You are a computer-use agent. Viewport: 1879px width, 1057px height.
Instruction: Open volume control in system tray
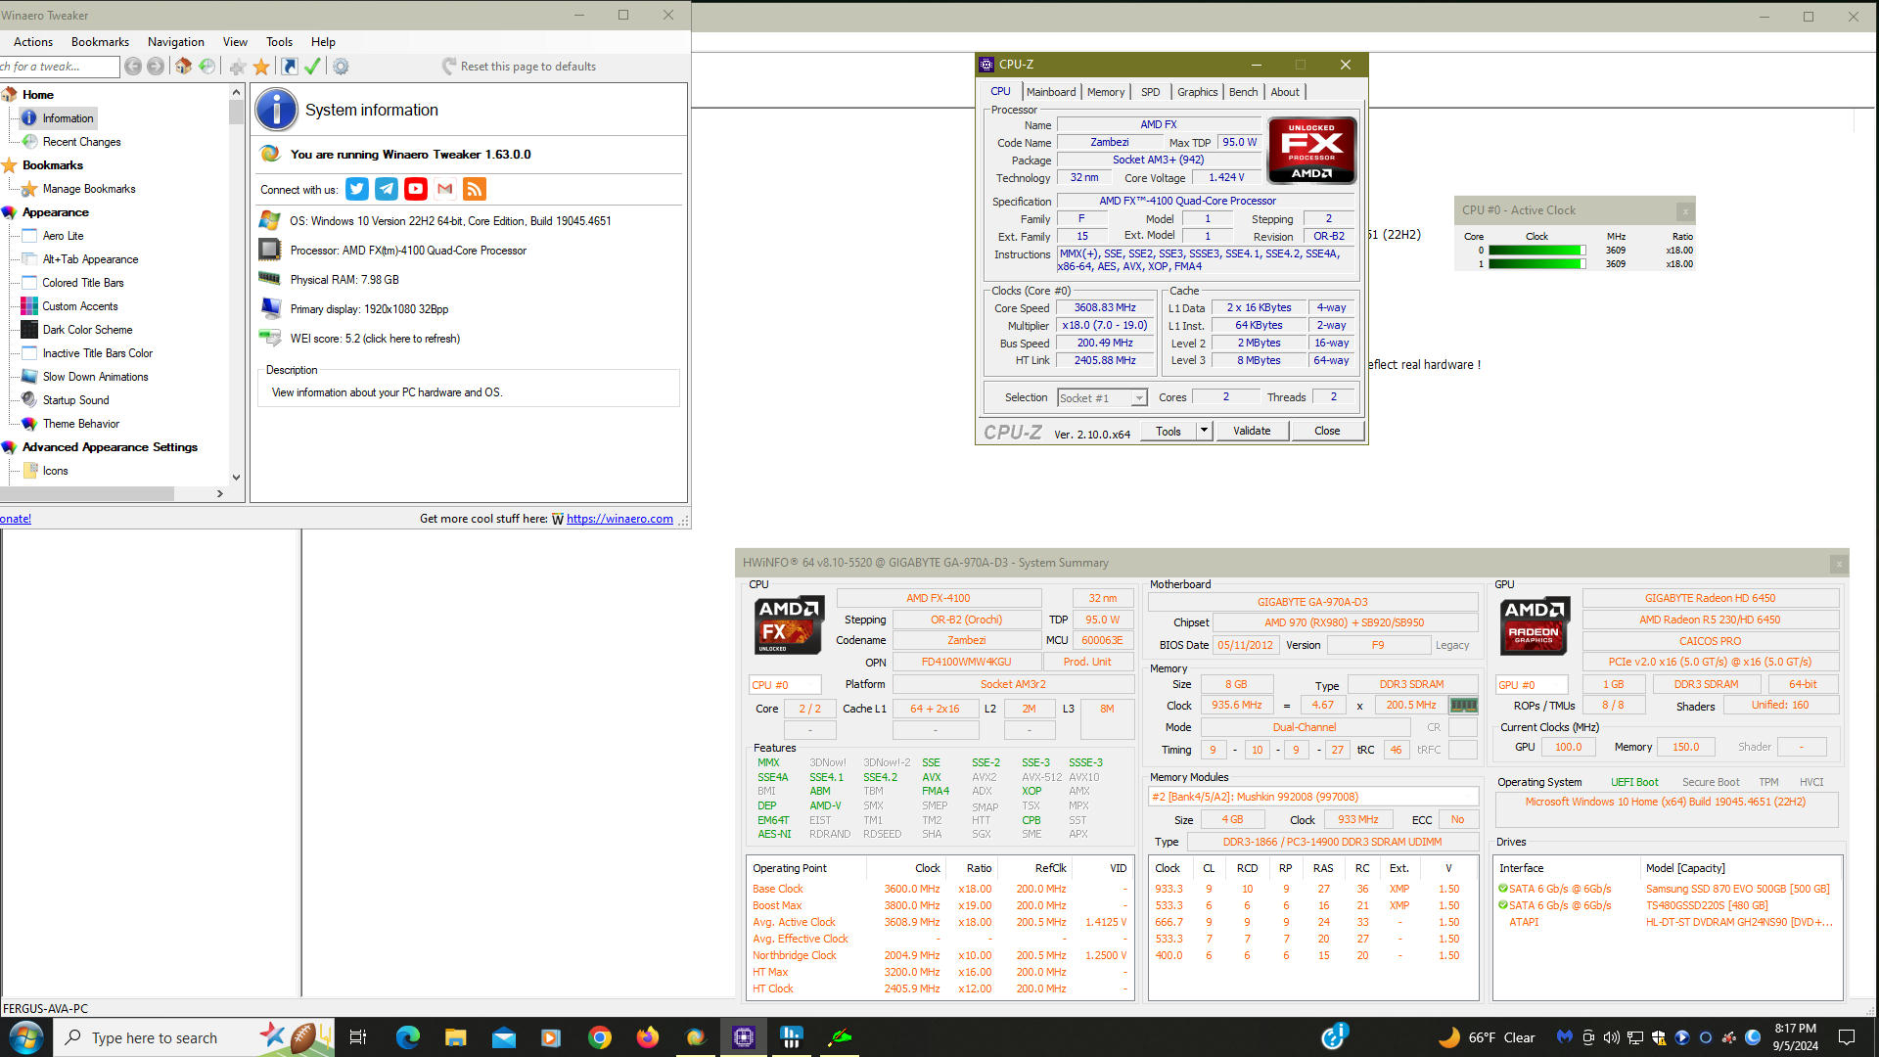(x=1611, y=1037)
